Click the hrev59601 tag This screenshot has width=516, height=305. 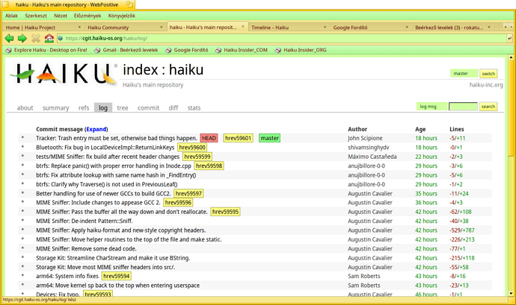point(239,138)
